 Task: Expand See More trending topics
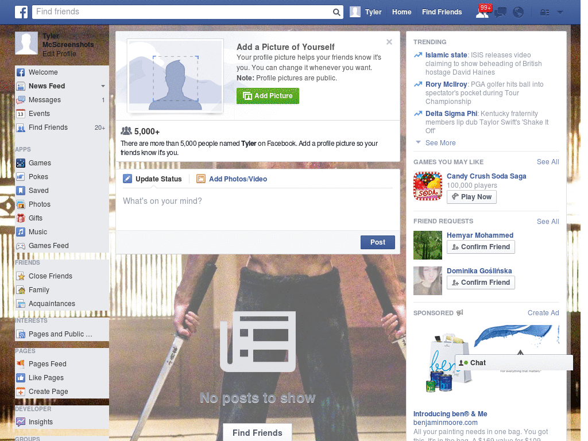click(440, 143)
